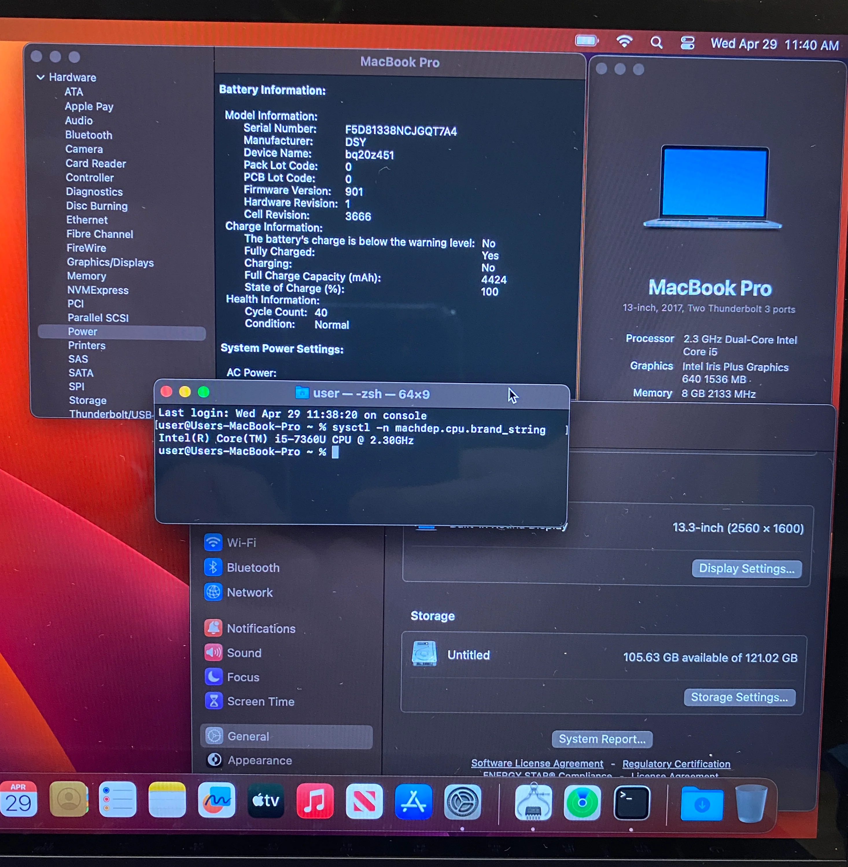
Task: Switch to Terminal via its Dock icon
Action: [x=632, y=803]
